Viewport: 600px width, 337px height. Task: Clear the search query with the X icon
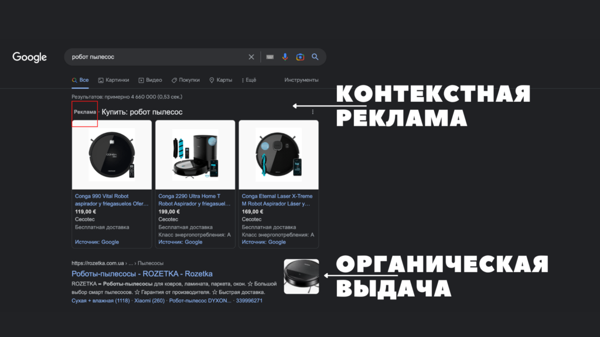click(x=251, y=57)
